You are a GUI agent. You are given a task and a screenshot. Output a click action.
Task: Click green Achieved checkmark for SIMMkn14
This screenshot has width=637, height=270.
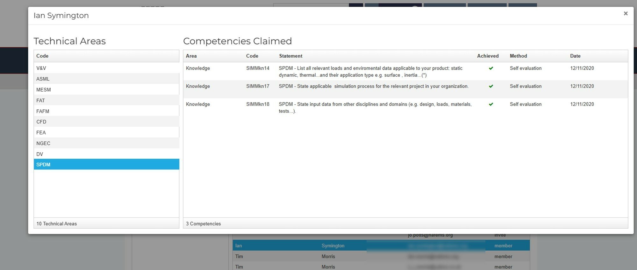point(491,68)
